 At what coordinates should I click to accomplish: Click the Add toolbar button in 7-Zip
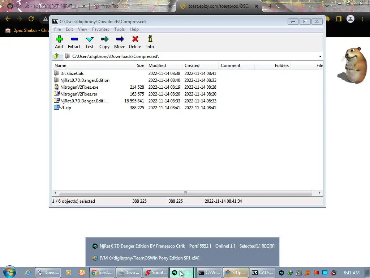coord(59,42)
